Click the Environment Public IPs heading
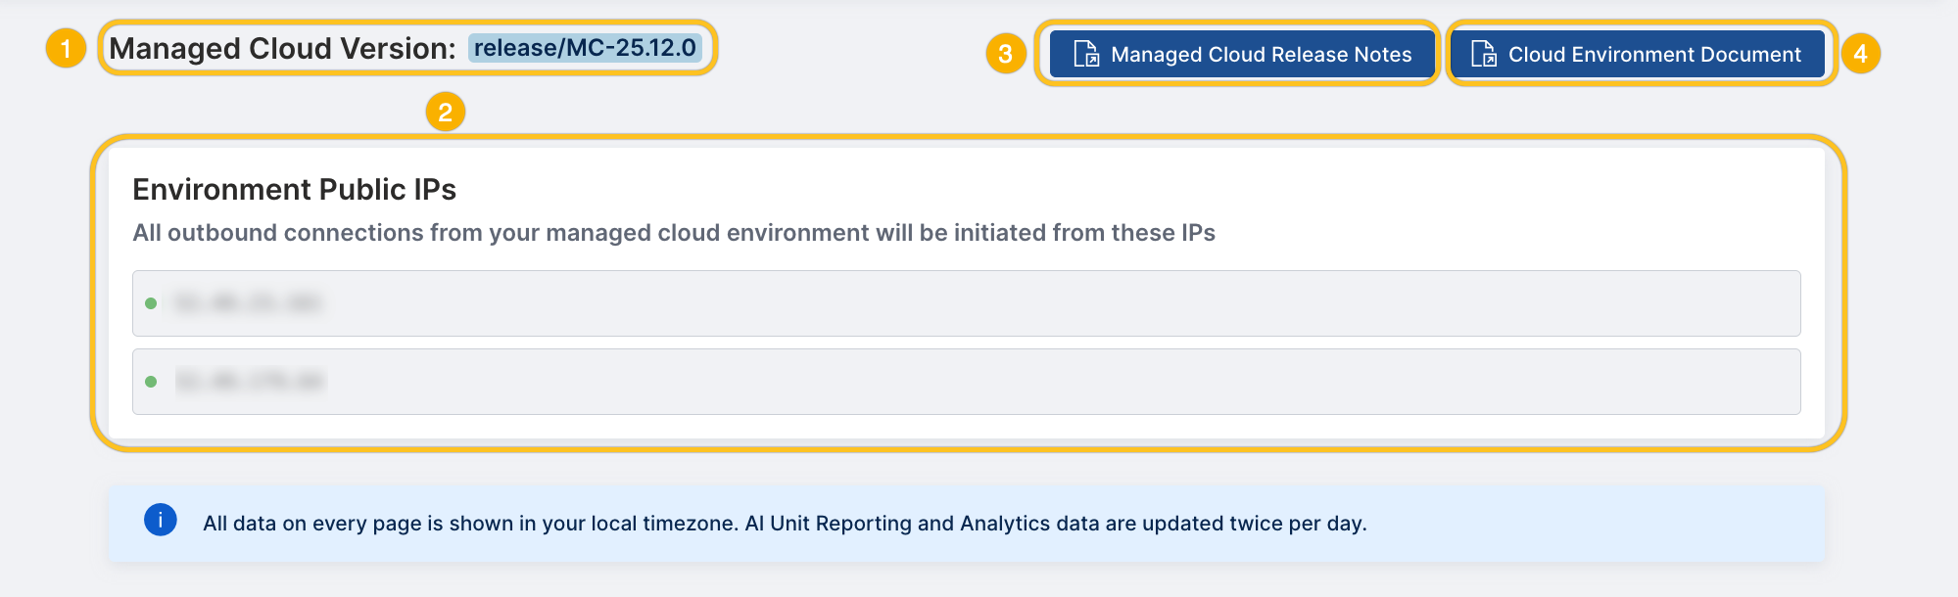This screenshot has height=597, width=1958. click(x=296, y=189)
